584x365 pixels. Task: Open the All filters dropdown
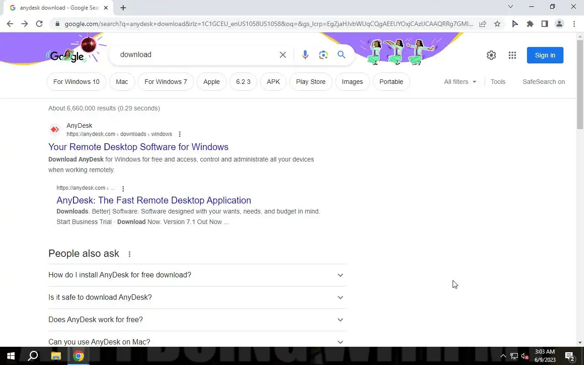point(460,82)
